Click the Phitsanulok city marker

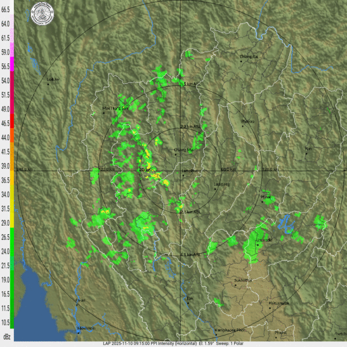pos(270,308)
